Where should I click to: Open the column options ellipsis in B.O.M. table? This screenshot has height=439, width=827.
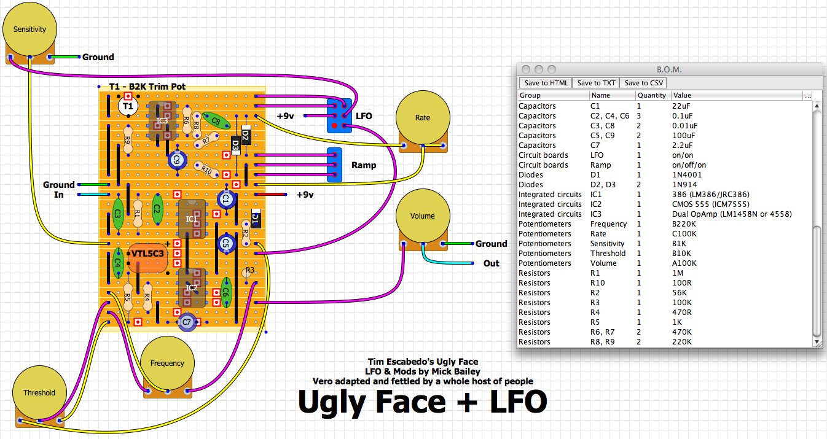807,96
